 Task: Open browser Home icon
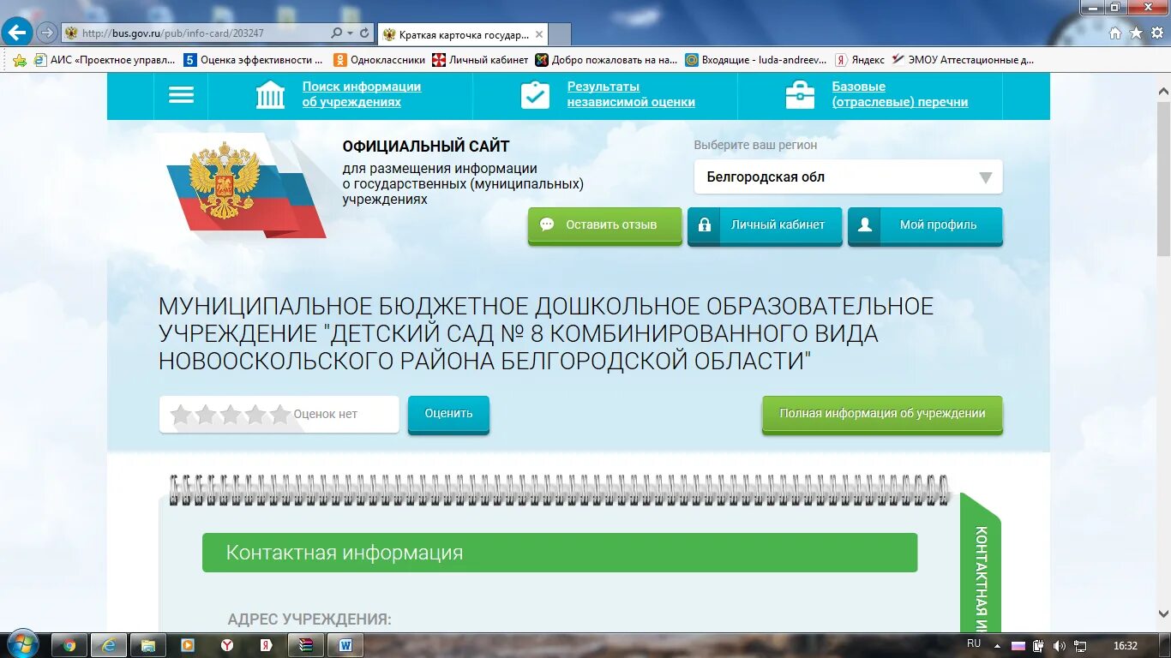(1115, 33)
